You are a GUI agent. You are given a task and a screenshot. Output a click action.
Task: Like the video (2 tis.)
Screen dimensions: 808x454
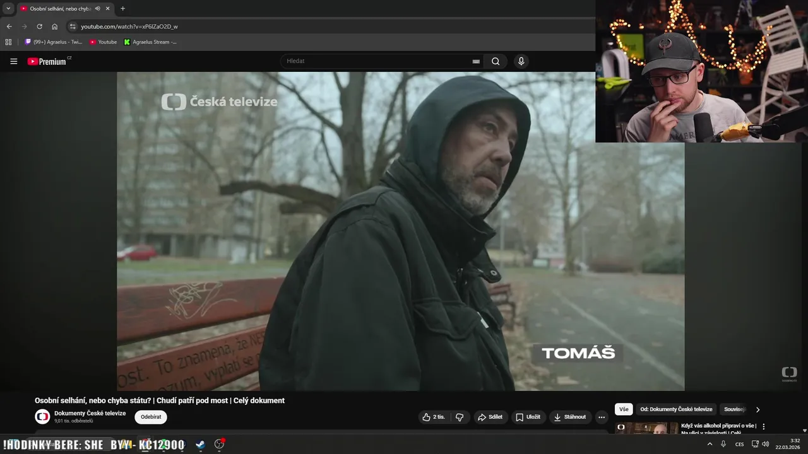(434, 417)
